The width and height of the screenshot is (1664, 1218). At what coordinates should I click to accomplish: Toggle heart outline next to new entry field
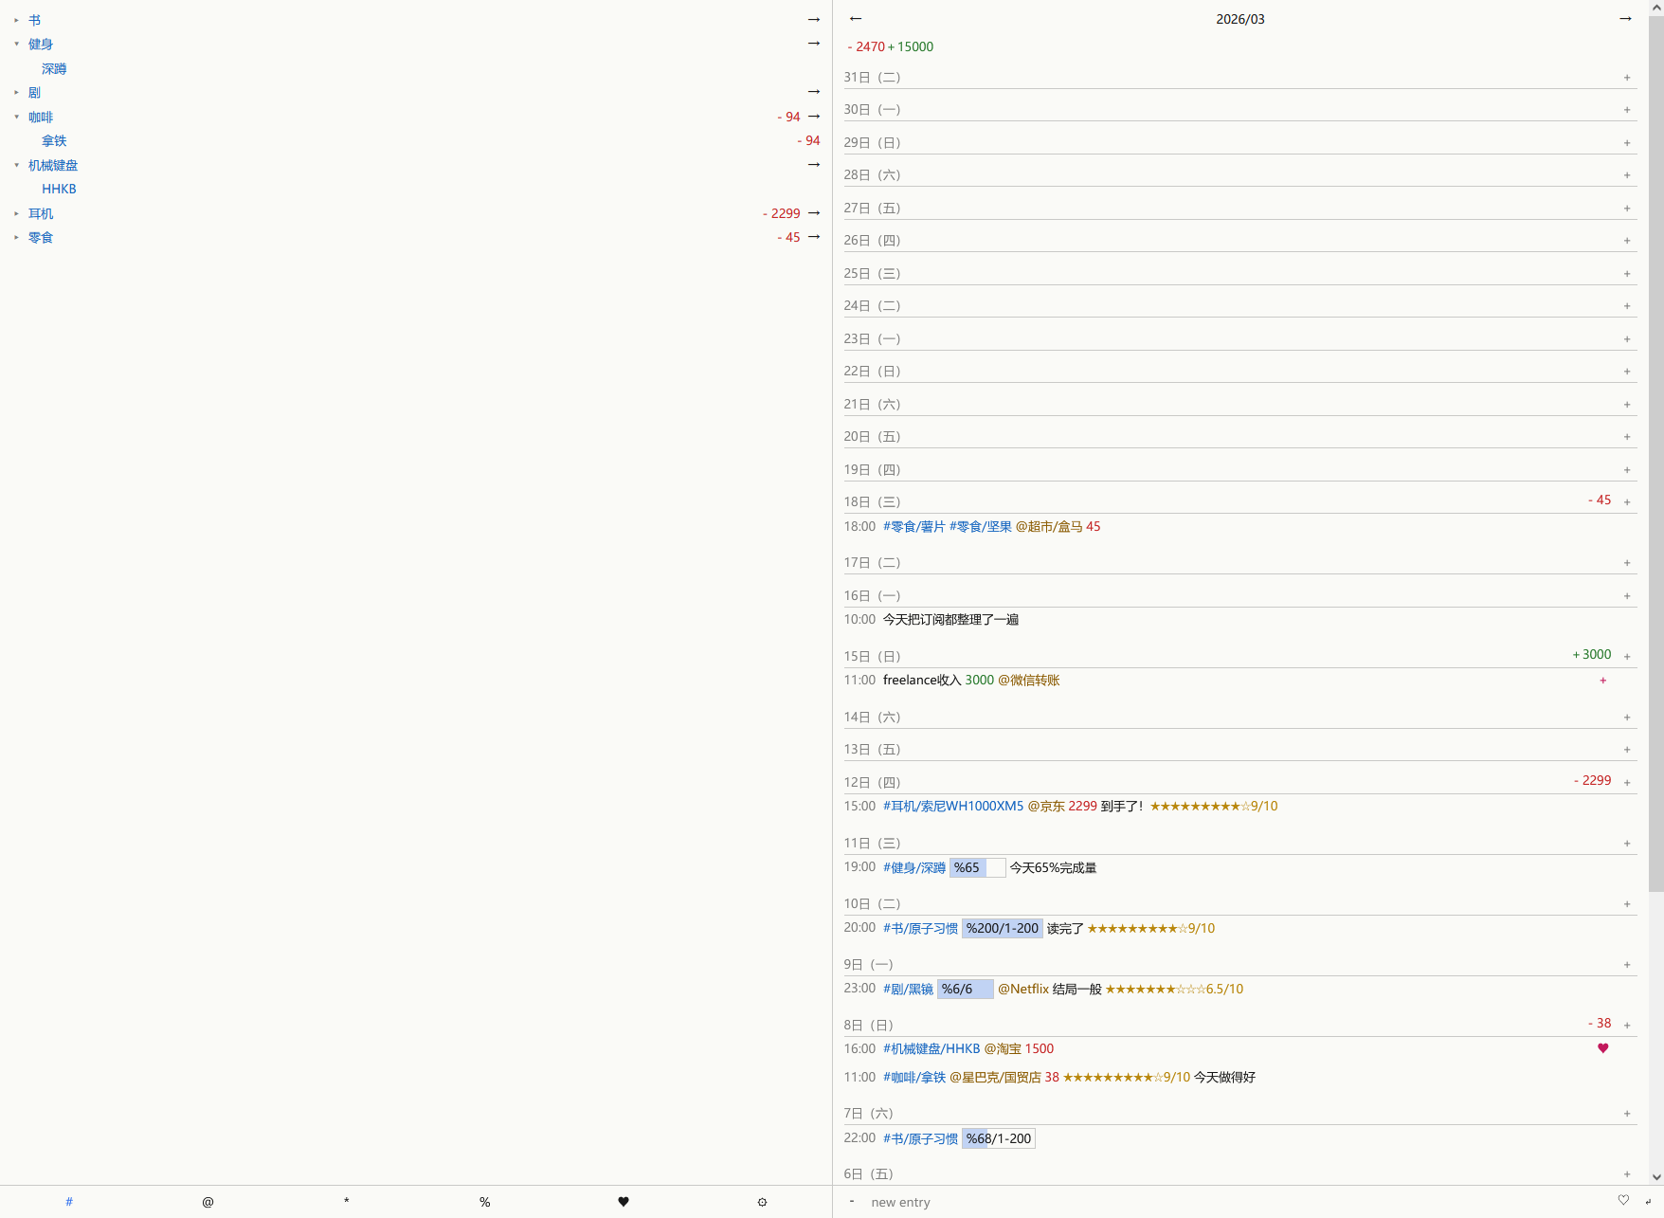[1623, 1200]
